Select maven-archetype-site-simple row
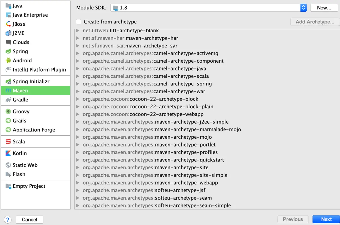The width and height of the screenshot is (340, 225). 207,175
